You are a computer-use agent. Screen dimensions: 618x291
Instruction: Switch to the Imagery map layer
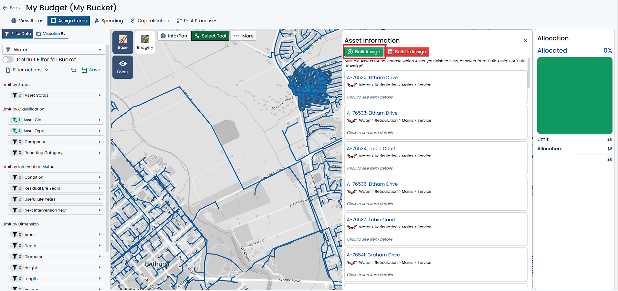pyautogui.click(x=145, y=42)
